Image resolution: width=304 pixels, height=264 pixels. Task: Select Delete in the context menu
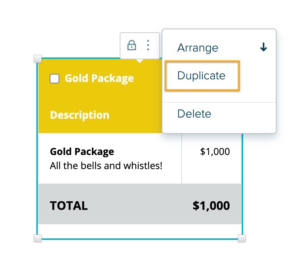point(194,114)
